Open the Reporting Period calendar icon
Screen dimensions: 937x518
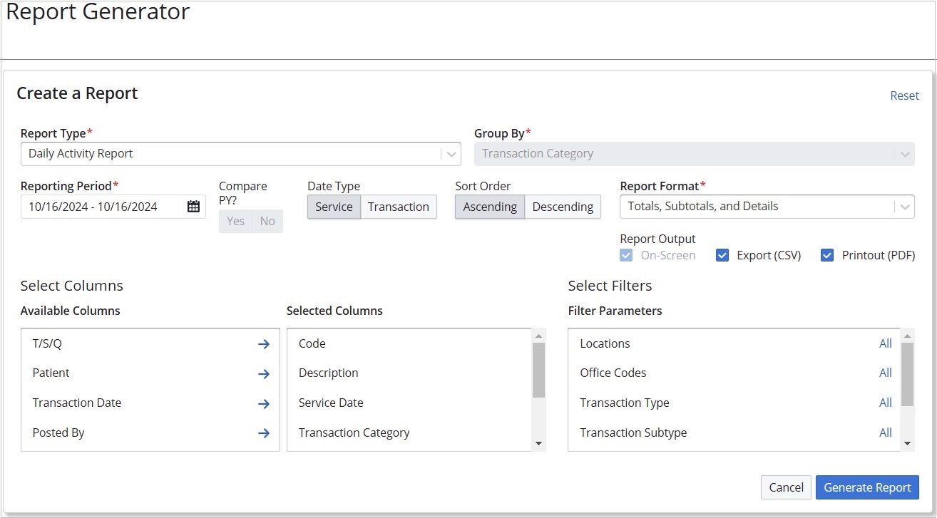pos(193,207)
